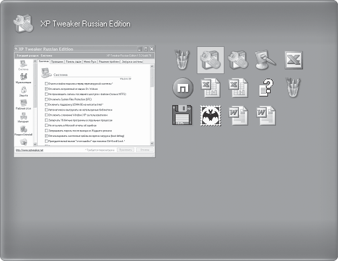The image size is (338, 261).
Task: Open the Интернет section icon in sidebar
Action: click(x=23, y=118)
